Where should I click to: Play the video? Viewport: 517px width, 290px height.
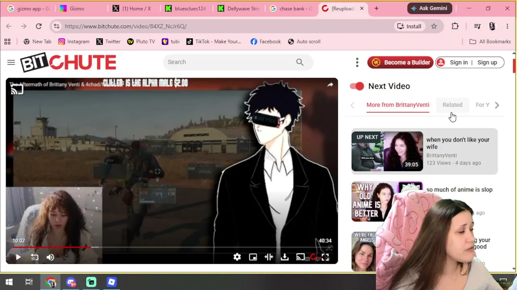[x=18, y=257]
